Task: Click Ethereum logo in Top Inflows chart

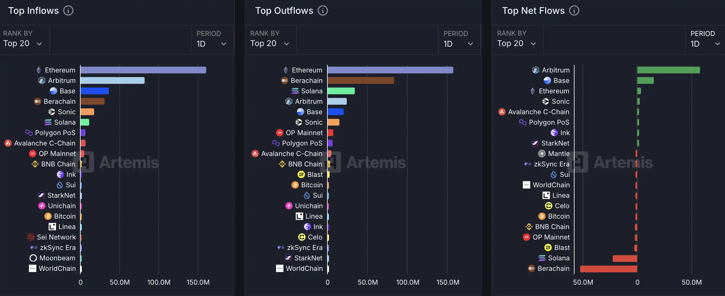Action: (x=39, y=70)
